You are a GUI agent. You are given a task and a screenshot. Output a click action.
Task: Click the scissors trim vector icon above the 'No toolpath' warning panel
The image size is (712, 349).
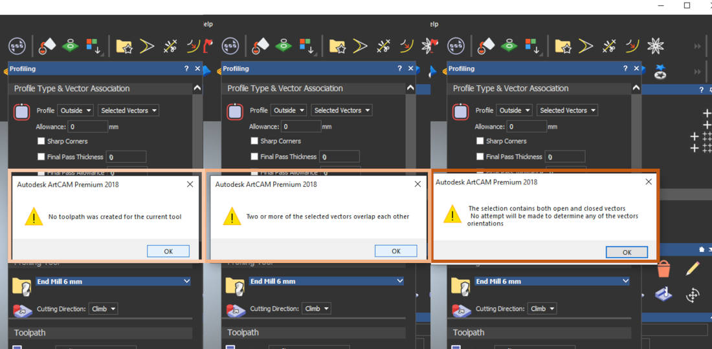click(170, 46)
